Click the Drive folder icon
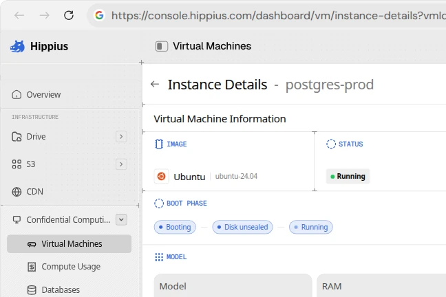Screen dimensions: 446x297 [x=17, y=137]
